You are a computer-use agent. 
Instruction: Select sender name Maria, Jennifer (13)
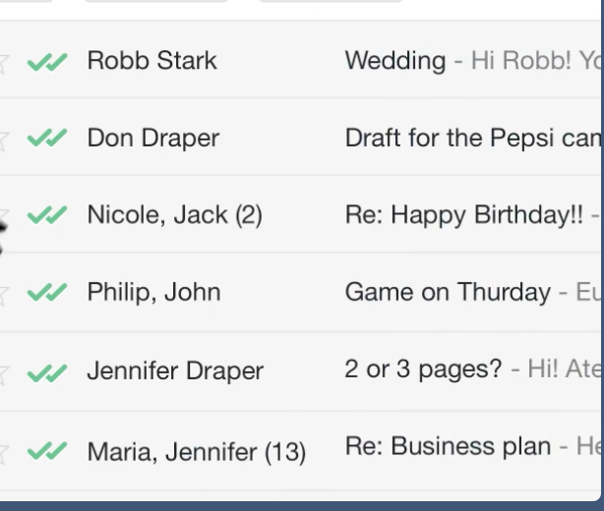point(197,451)
